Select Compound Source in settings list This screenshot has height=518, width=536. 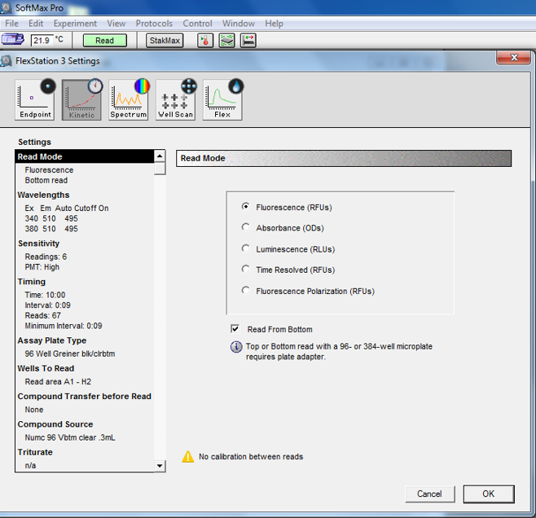(x=55, y=424)
